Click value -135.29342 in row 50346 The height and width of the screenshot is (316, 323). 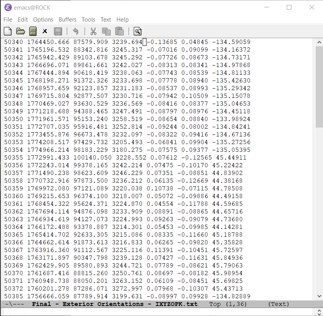click(x=231, y=88)
